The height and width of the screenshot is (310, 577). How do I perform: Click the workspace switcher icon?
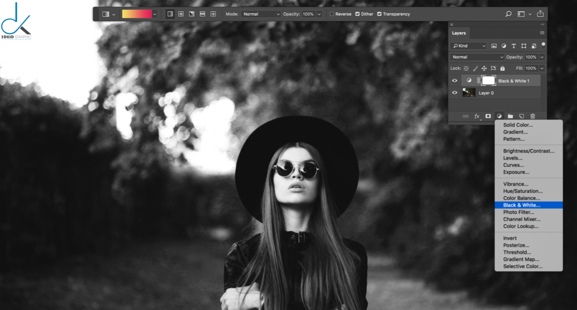(521, 14)
